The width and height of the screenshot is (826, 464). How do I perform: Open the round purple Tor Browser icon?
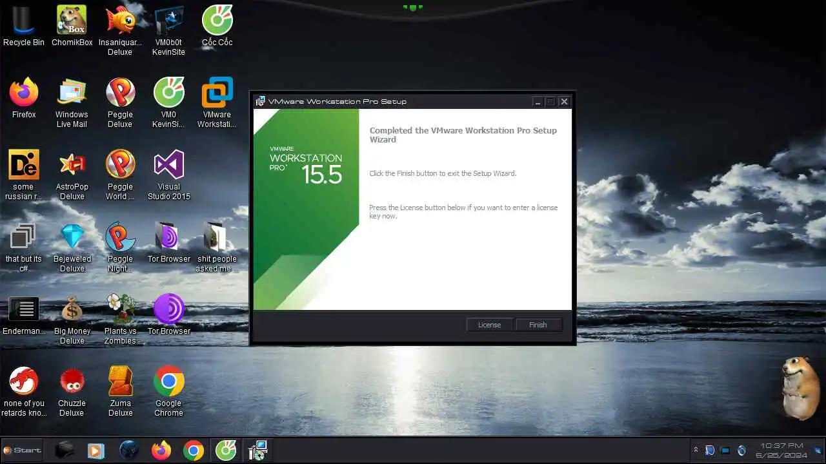pyautogui.click(x=168, y=316)
